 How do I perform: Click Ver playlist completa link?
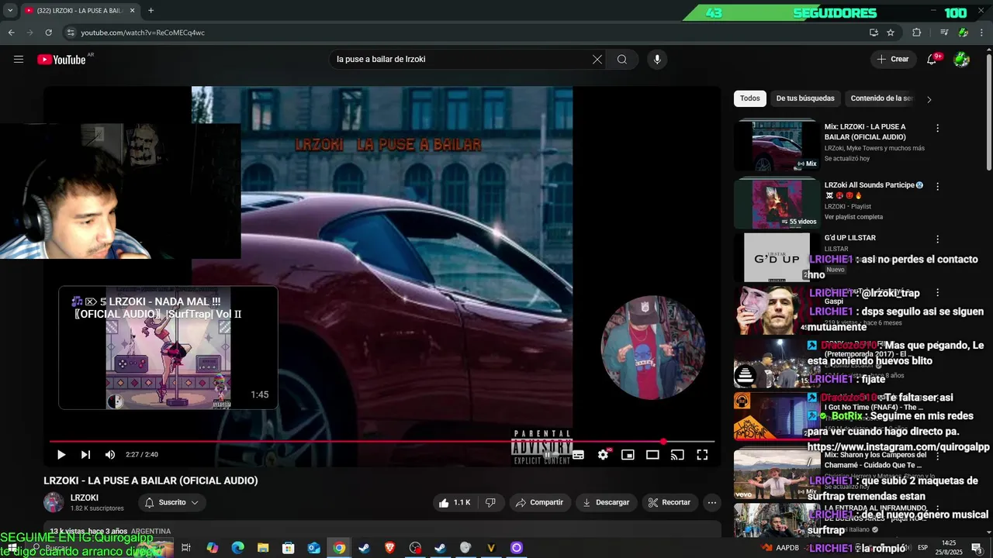pos(853,217)
